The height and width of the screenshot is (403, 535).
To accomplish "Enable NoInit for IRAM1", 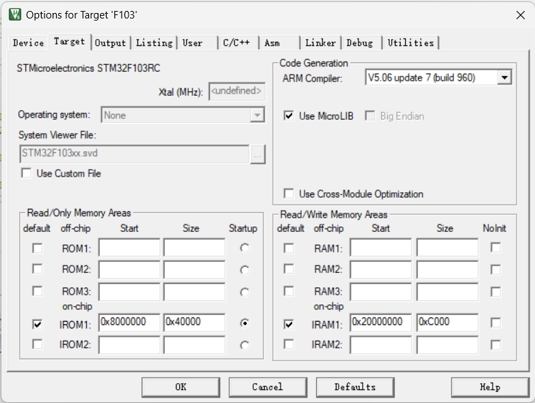I will pyautogui.click(x=495, y=322).
